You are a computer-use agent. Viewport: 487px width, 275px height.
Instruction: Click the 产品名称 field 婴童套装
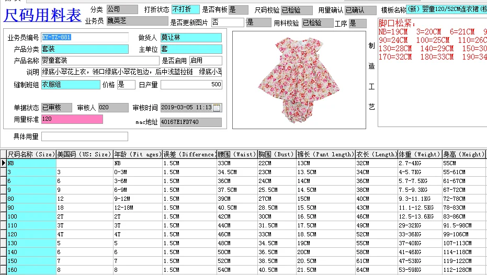pos(100,61)
